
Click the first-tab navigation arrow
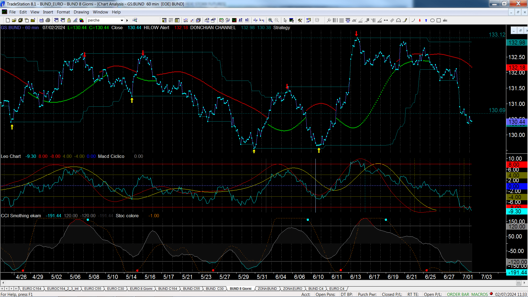click(2, 289)
